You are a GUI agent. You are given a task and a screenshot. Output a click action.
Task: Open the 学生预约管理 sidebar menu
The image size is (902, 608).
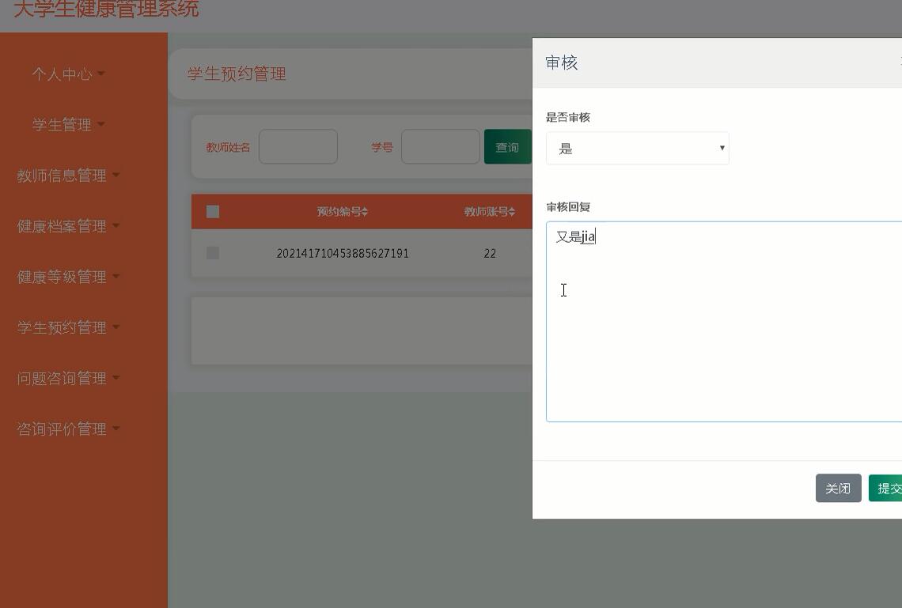point(68,327)
